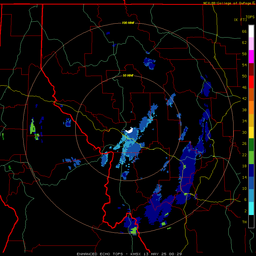Screen dimensions: 256x256
Task: Select the magenta legend swatch
Action: pyautogui.click(x=251, y=57)
